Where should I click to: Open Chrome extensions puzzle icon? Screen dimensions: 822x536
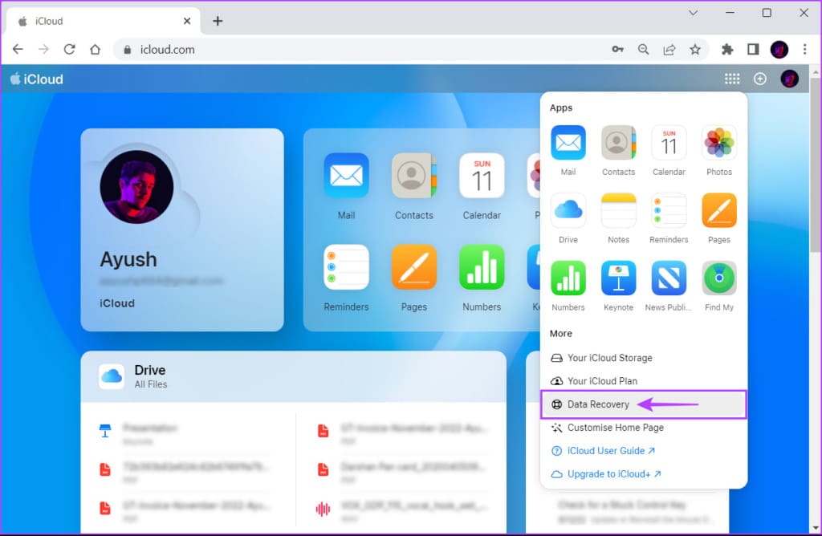727,49
